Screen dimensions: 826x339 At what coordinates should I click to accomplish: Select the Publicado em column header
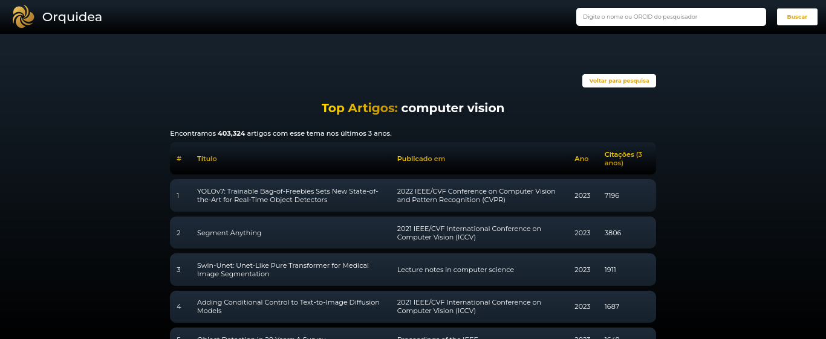click(x=421, y=159)
